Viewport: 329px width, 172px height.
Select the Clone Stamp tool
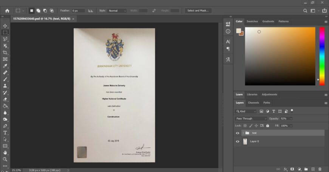[x=5, y=86]
